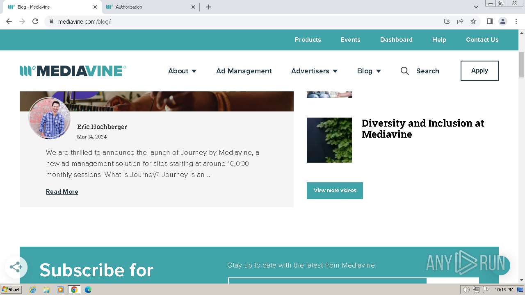Open Products in the top bar
Viewport: 525px width, 295px height.
click(308, 40)
